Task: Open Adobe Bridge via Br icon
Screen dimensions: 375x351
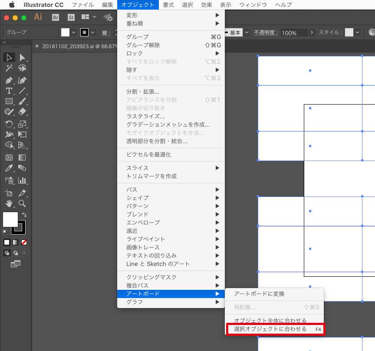Action: (x=56, y=17)
